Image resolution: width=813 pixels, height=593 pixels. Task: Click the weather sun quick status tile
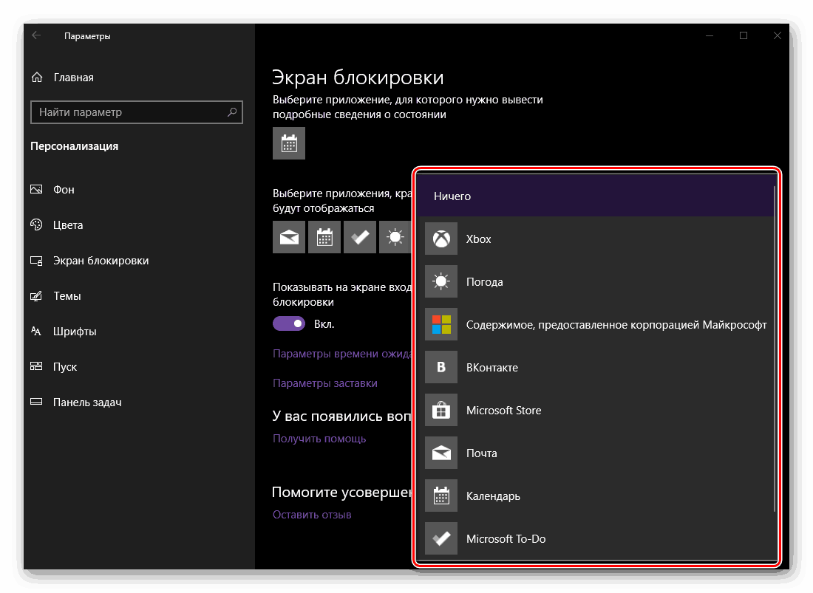point(395,237)
